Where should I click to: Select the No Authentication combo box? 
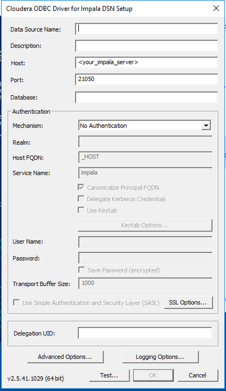pos(145,125)
